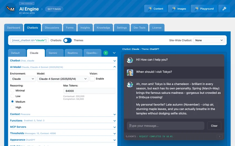The height and width of the screenshot is (146, 235).
Task: Click the Request completed in 10.0s text
Action: pos(156,136)
